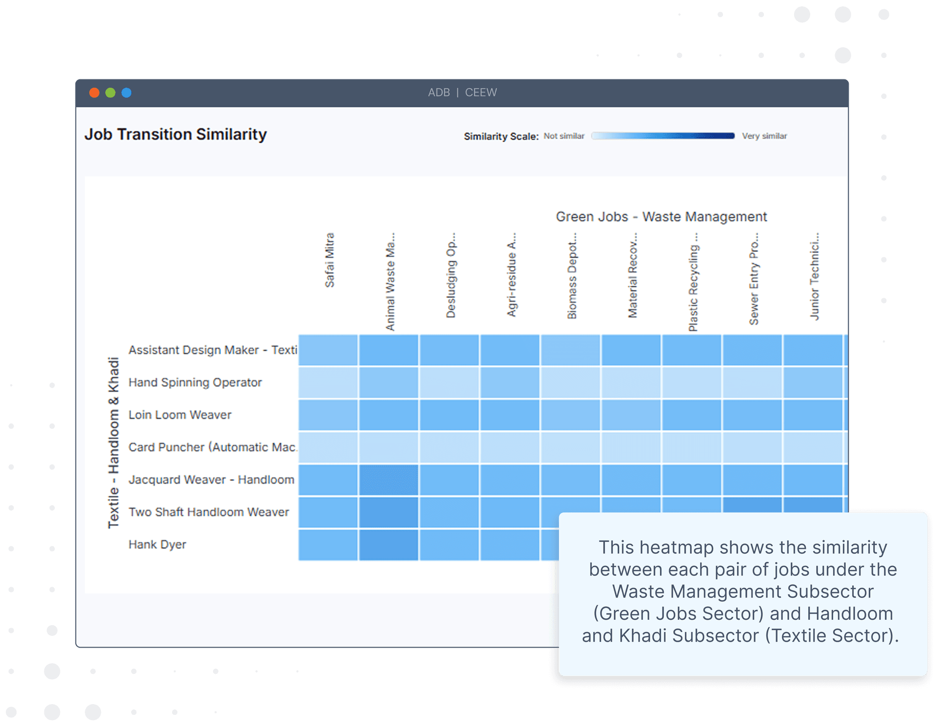This screenshot has width=936, height=727.
Task: Click the green window dot
Action: (111, 93)
